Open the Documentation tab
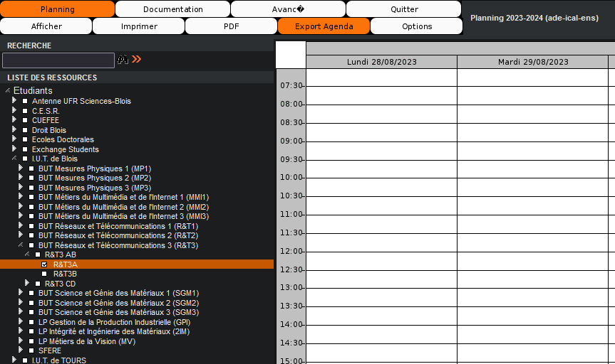615x364 pixels. pyautogui.click(x=173, y=9)
